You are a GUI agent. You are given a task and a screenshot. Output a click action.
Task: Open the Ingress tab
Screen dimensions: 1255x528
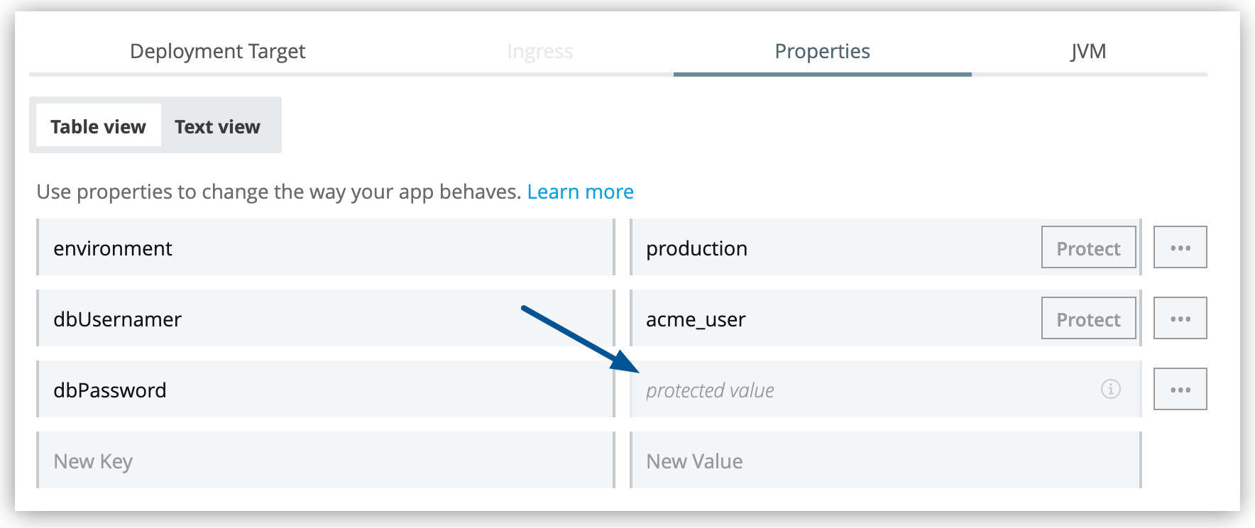click(539, 51)
